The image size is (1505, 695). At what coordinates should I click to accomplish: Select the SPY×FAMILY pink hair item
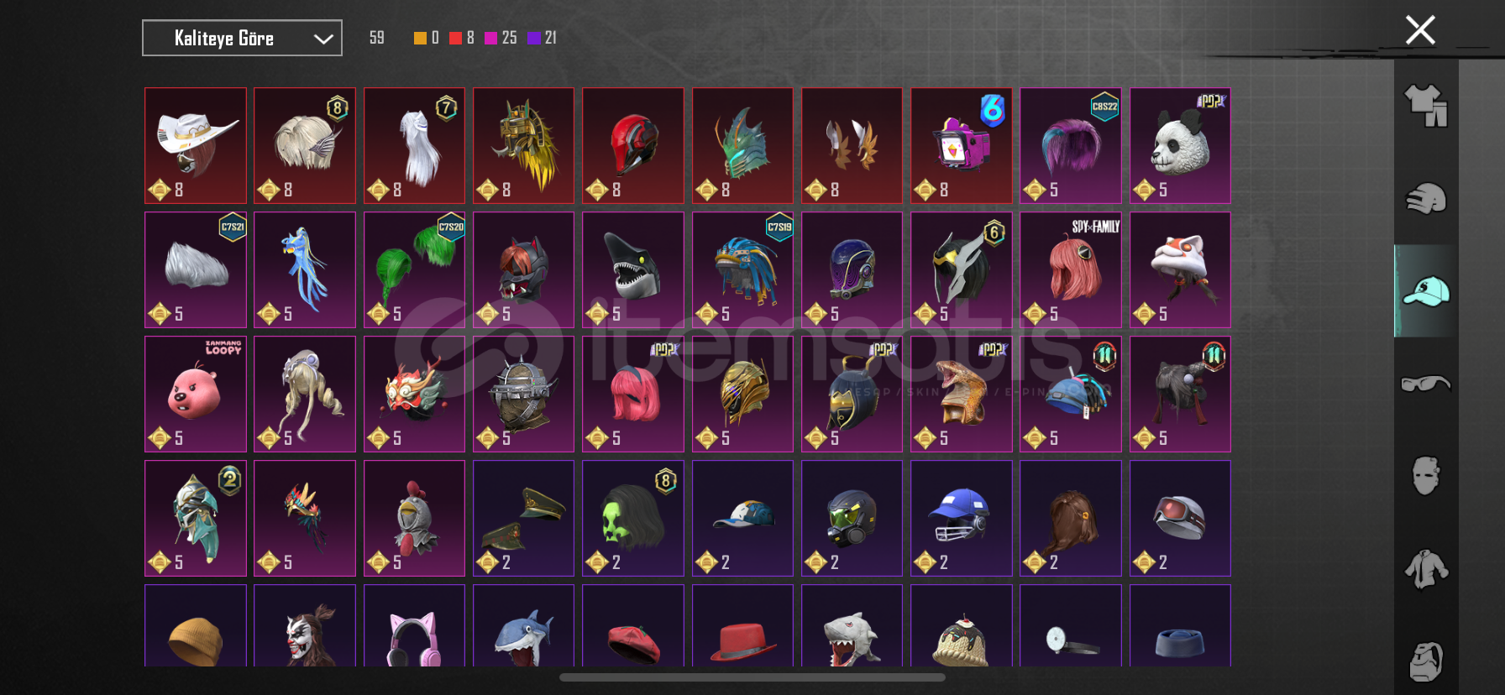point(1071,269)
